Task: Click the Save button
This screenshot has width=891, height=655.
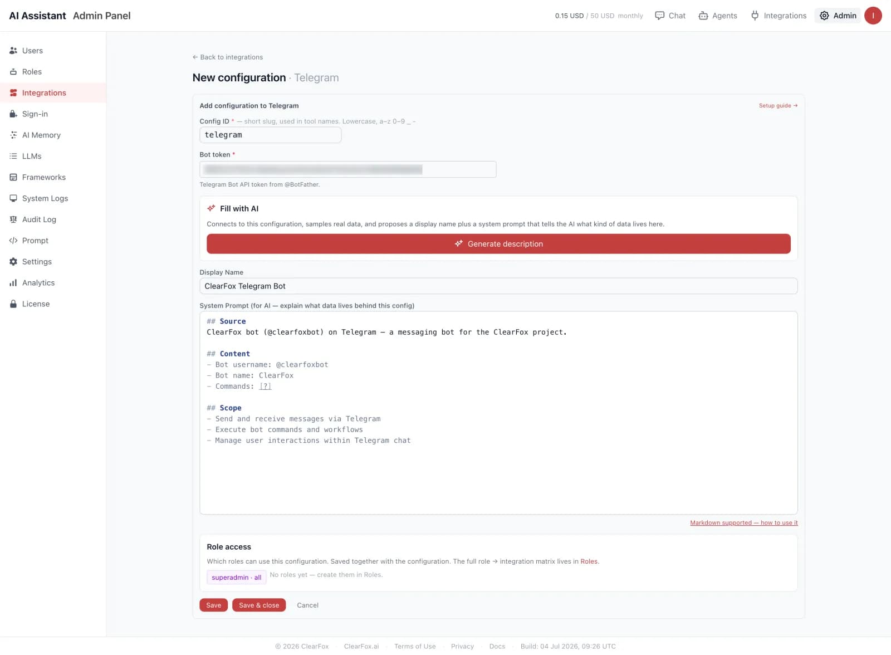Action: [213, 605]
